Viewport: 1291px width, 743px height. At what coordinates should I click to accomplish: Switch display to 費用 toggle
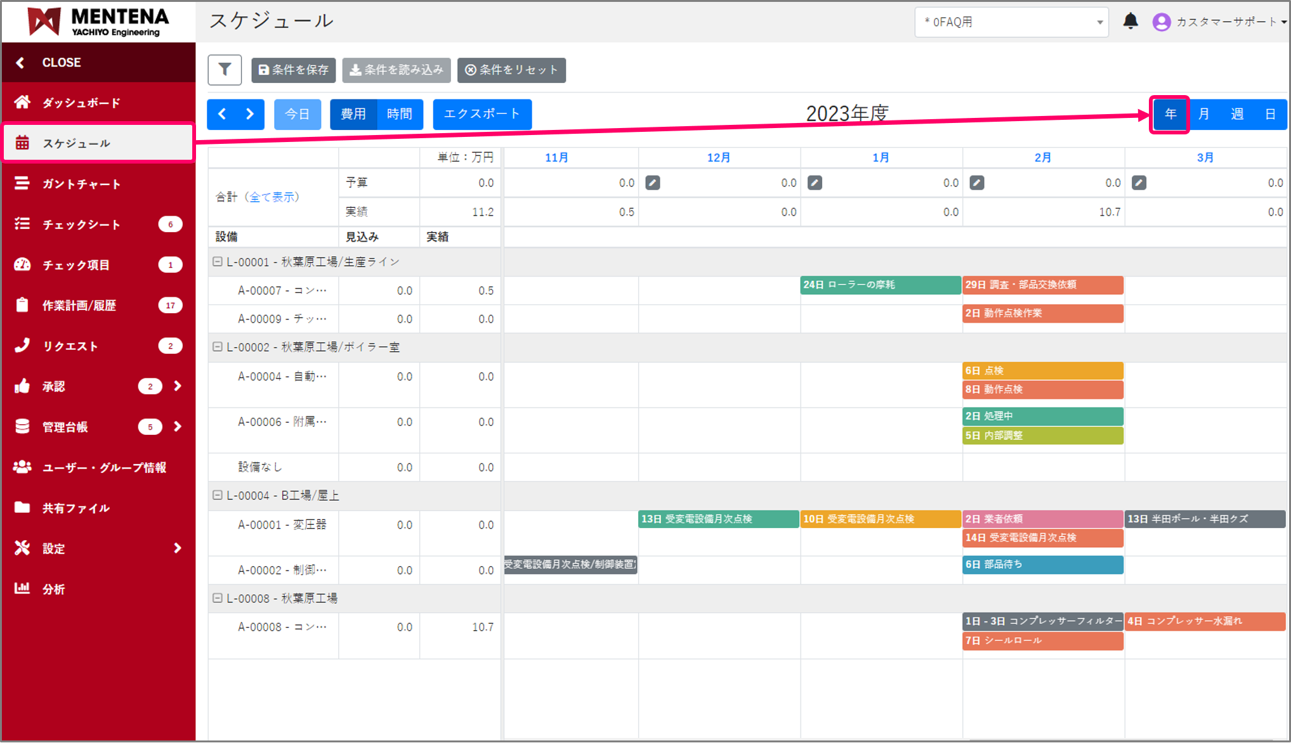[353, 114]
